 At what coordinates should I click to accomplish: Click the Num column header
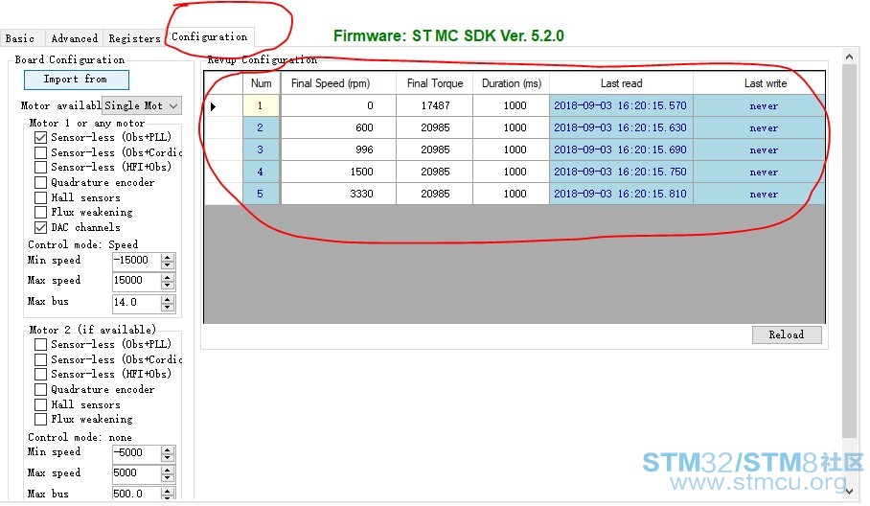[262, 83]
